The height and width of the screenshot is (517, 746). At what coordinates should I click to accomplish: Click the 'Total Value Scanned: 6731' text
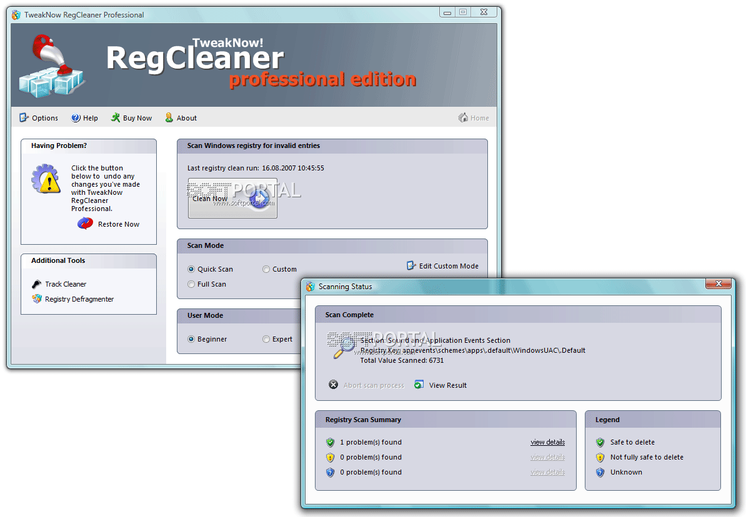(402, 360)
